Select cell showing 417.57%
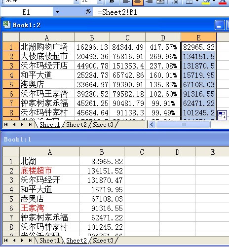229x247 pixels. [x=163, y=47]
